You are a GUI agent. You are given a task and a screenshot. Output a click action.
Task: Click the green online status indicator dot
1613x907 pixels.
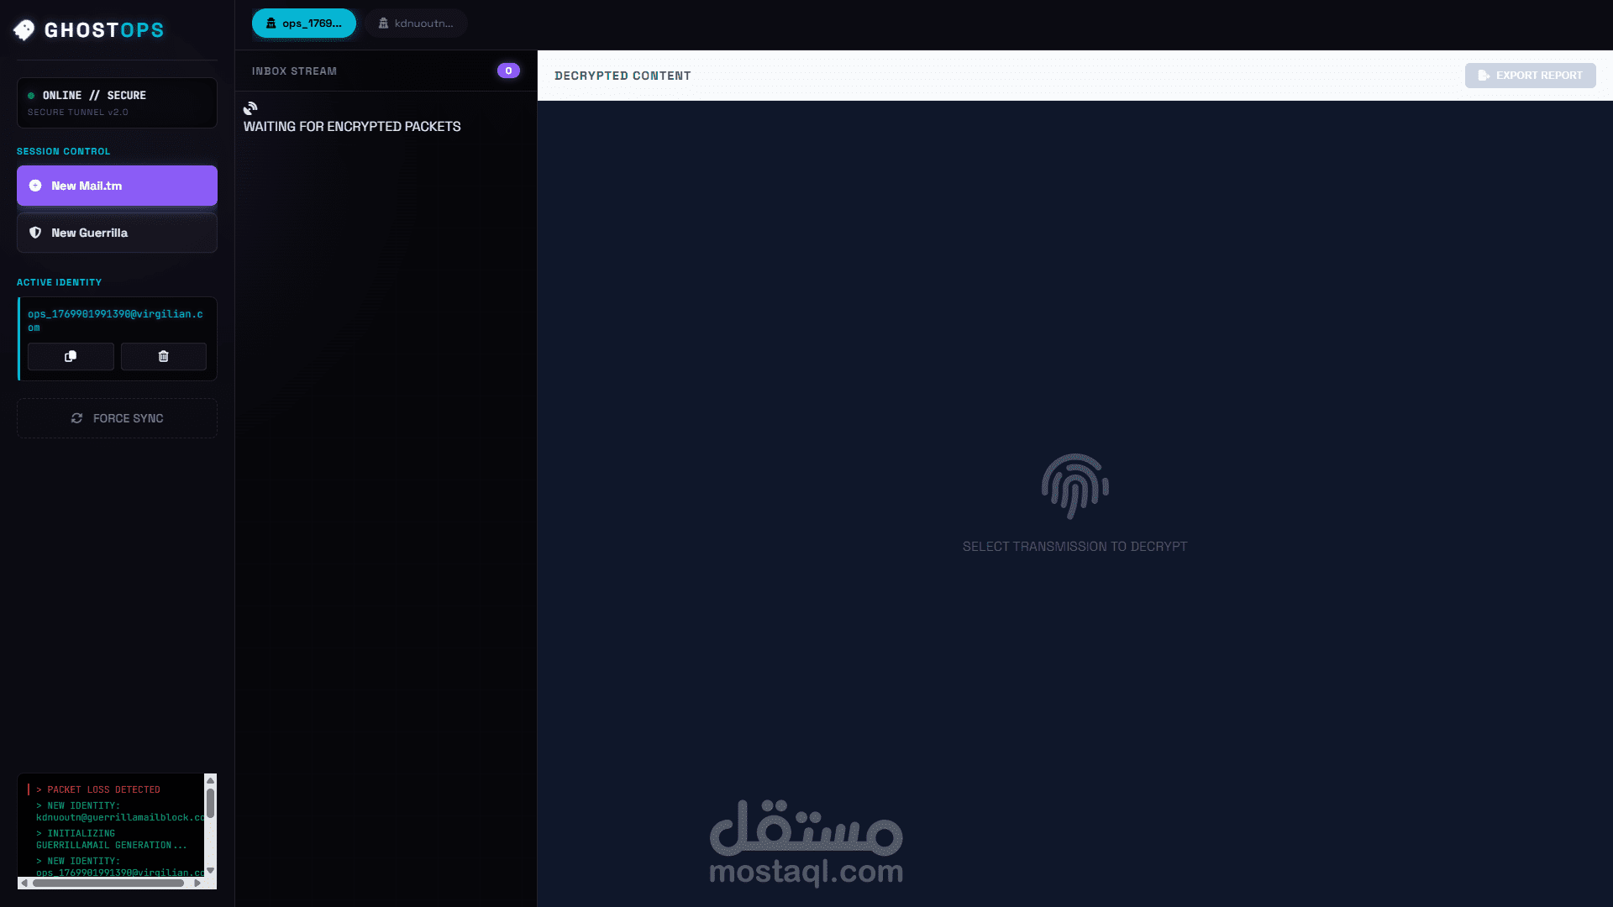31,96
